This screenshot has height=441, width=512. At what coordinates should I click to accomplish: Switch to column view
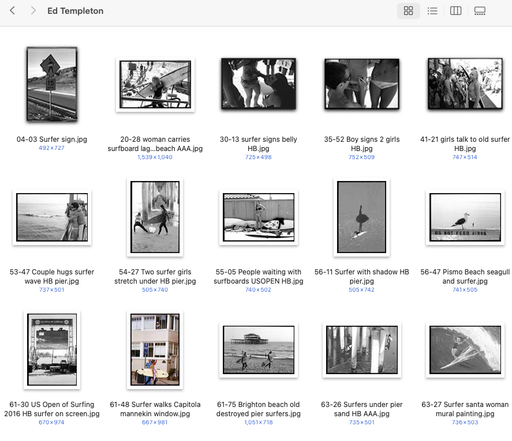455,11
